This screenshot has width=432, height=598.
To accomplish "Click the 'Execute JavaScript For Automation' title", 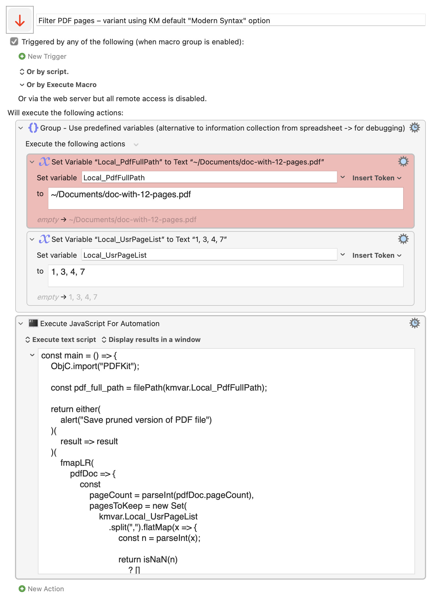I will coord(100,324).
